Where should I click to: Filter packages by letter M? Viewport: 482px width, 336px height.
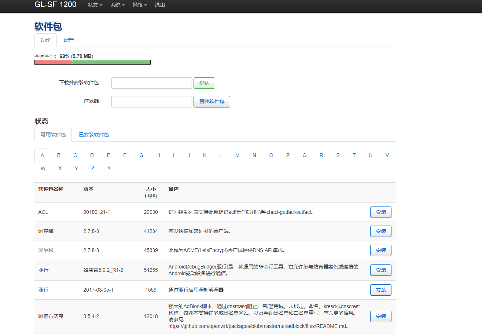click(x=237, y=156)
